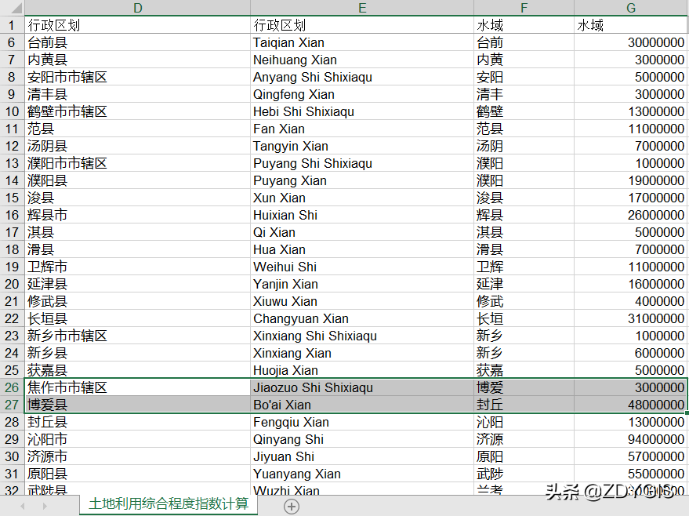This screenshot has height=516, width=689.
Task: Select row 27 header
Action: [x=13, y=405]
